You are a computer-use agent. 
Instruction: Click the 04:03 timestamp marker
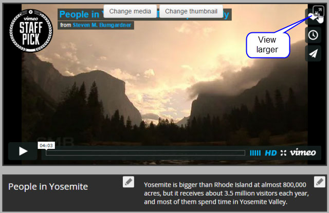pos(46,146)
